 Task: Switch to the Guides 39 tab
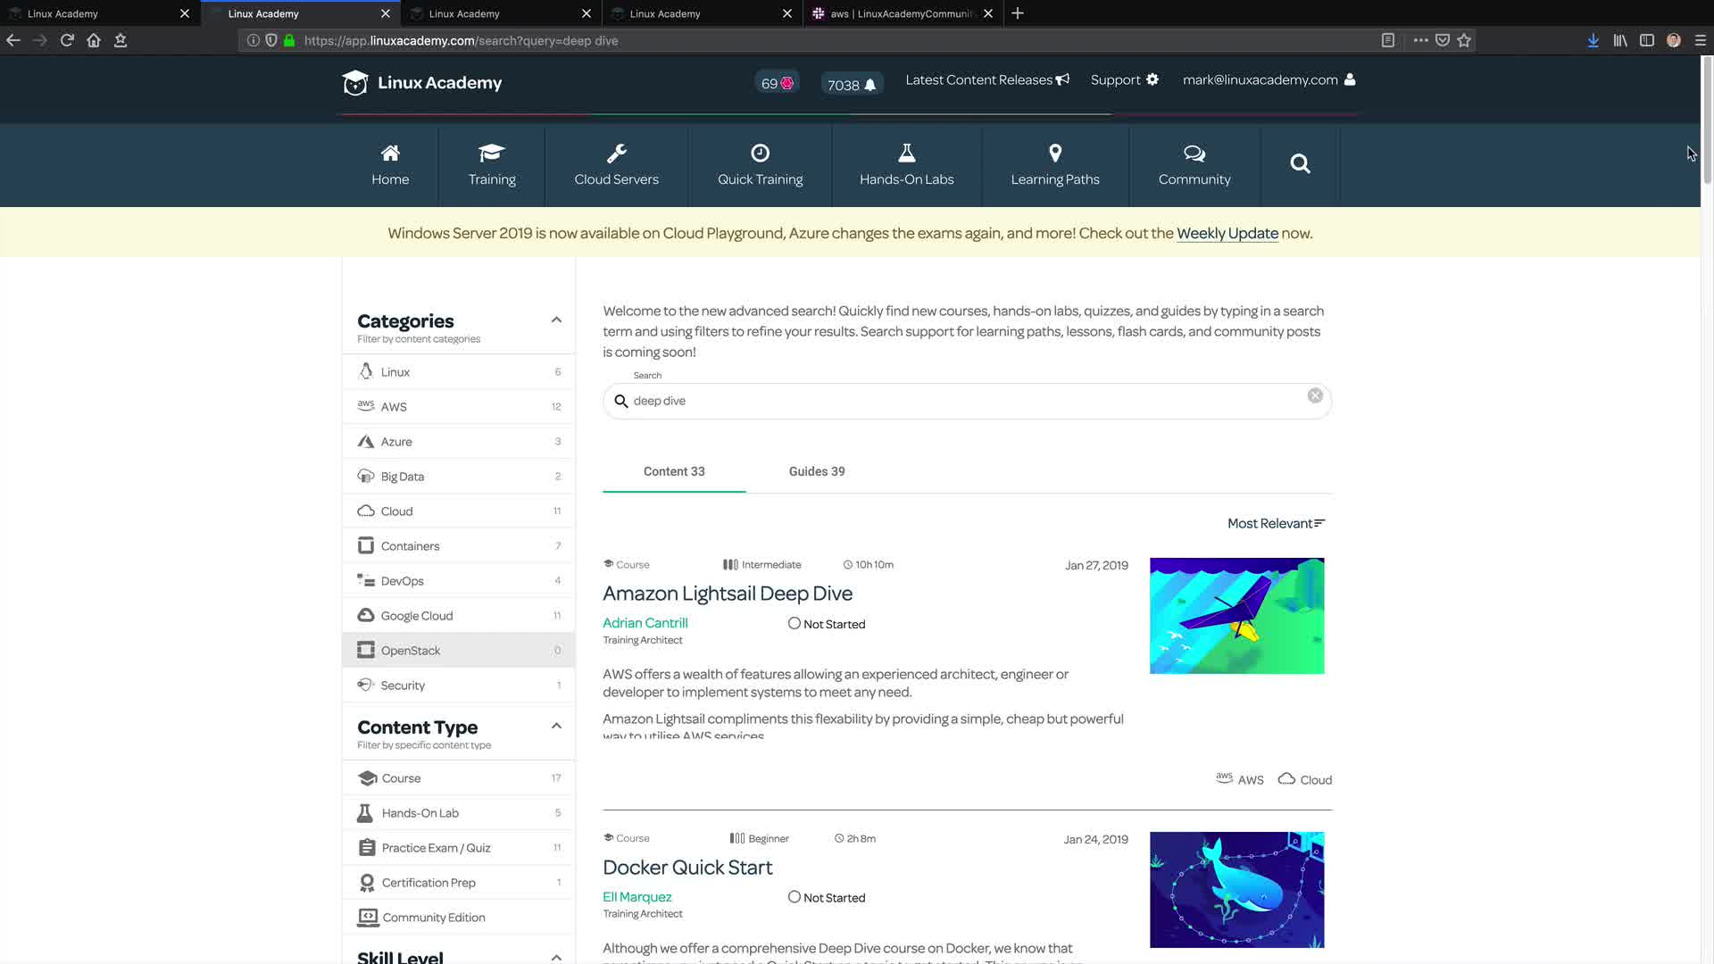coord(816,471)
